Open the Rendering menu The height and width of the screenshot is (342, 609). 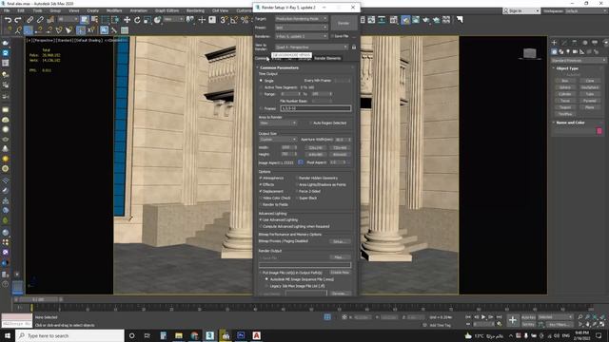(x=195, y=10)
